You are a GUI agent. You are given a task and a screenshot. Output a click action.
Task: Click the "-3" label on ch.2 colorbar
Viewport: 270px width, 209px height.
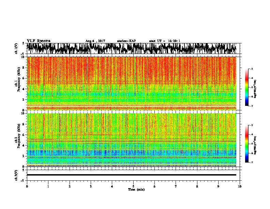(x=252, y=125)
